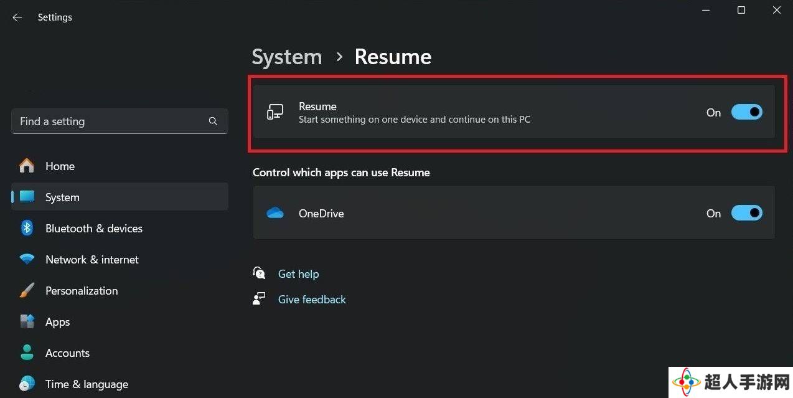This screenshot has width=793, height=398.
Task: Click the OneDrive cloud icon
Action: tap(275, 213)
